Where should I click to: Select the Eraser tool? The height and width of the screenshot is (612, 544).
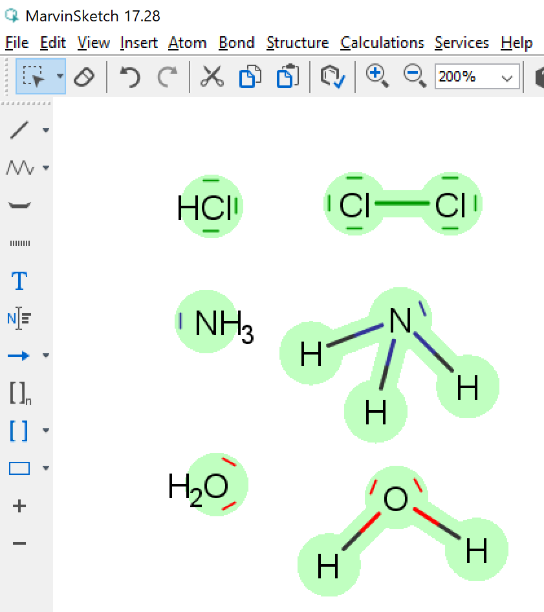(84, 77)
